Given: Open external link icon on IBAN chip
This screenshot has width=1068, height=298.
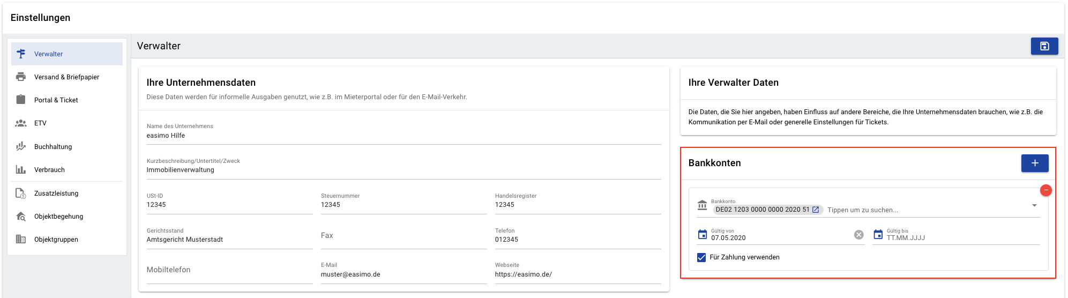Looking at the screenshot, I should click(816, 210).
